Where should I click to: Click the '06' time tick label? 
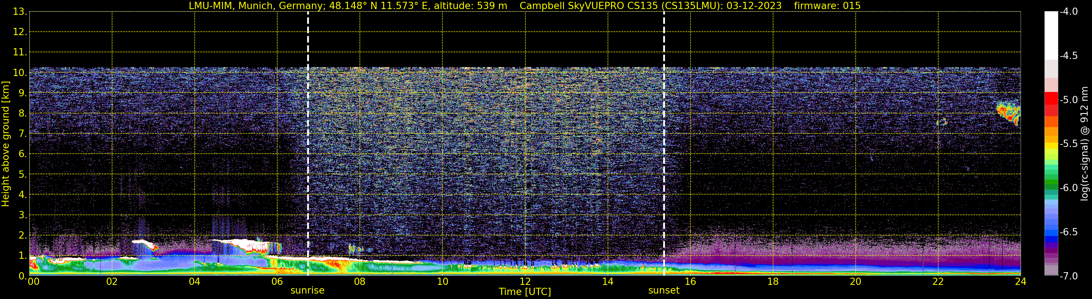pos(277,282)
